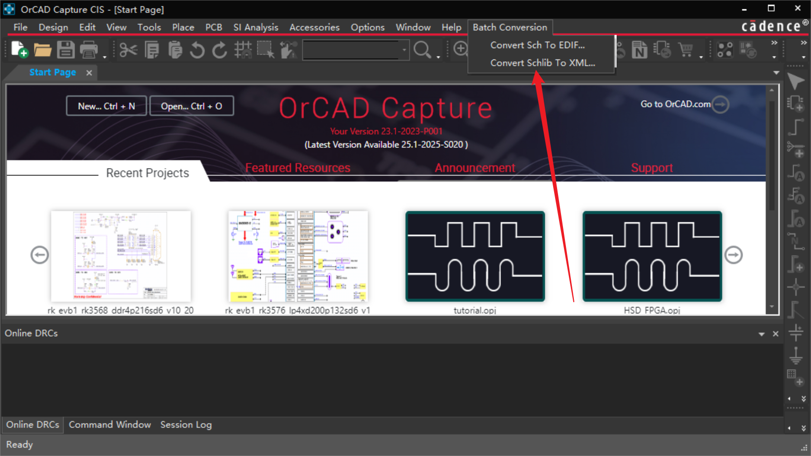Click the scissors cut icon
The width and height of the screenshot is (811, 456).
[128, 50]
